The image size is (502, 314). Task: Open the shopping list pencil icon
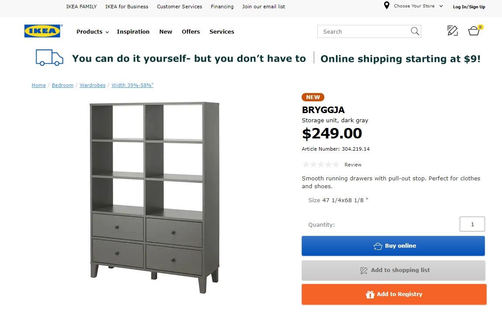coord(453,31)
